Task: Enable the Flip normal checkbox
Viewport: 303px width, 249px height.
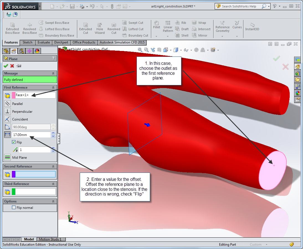Action: pyautogui.click(x=14, y=207)
